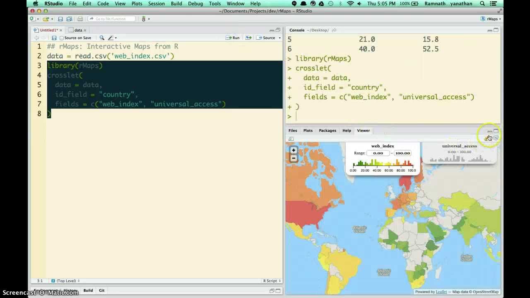Image resolution: width=530 pixels, height=298 pixels.
Task: Open the Plots tab
Action: 308,131
